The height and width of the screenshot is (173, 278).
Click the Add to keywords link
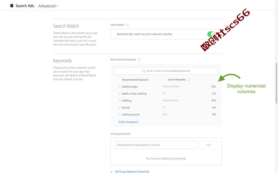129,122
